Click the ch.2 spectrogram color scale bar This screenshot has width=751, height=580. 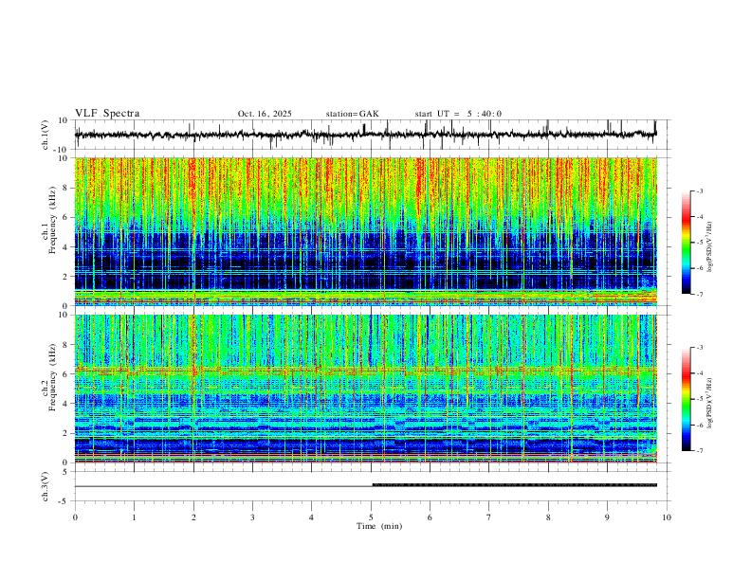click(687, 399)
